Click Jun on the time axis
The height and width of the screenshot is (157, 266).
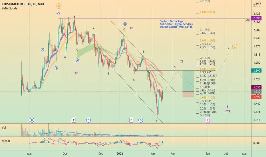pyautogui.click(x=208, y=154)
